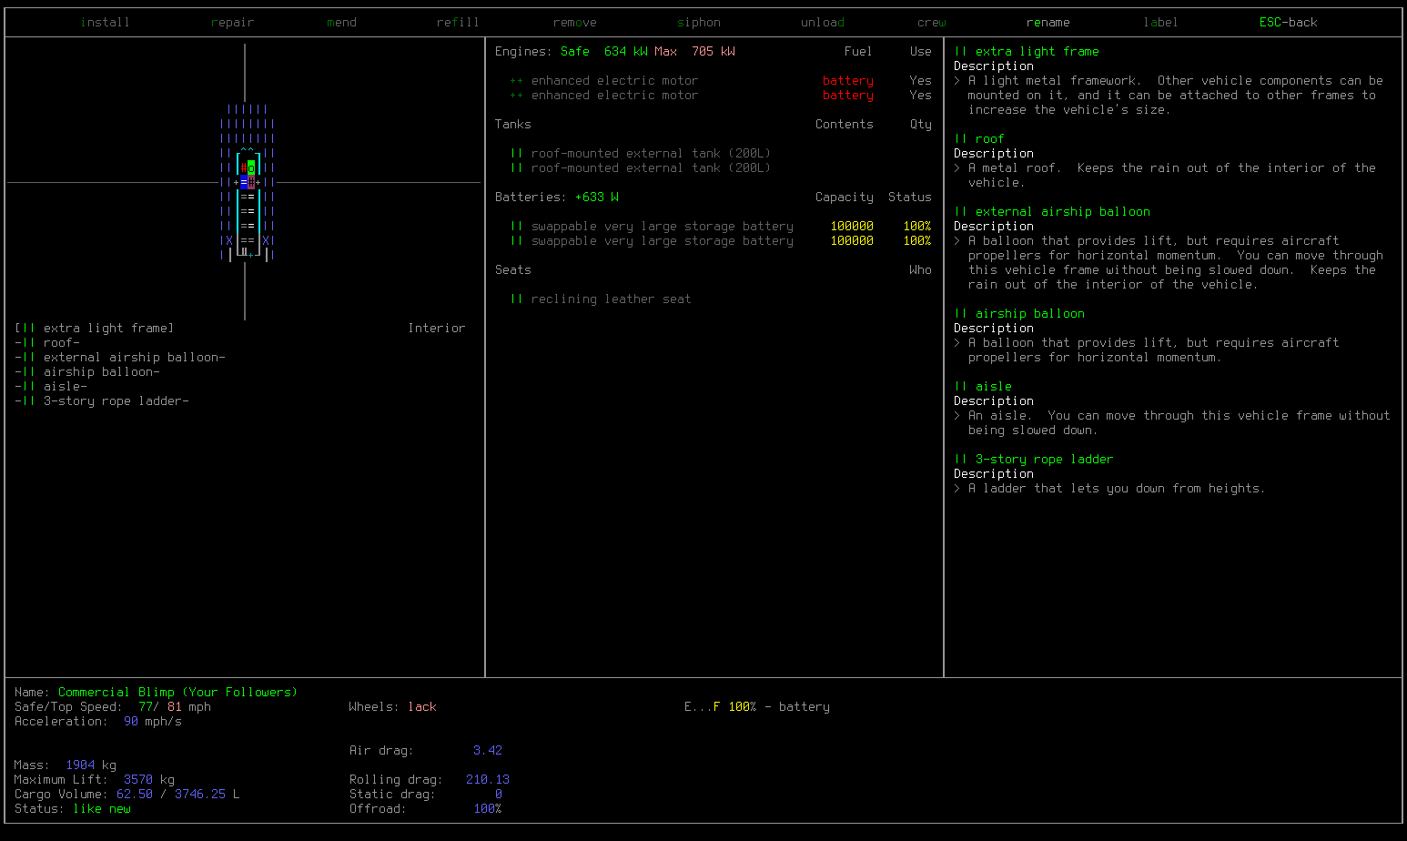Pick the mend option
Image resolution: width=1407 pixels, height=841 pixels.
click(341, 22)
